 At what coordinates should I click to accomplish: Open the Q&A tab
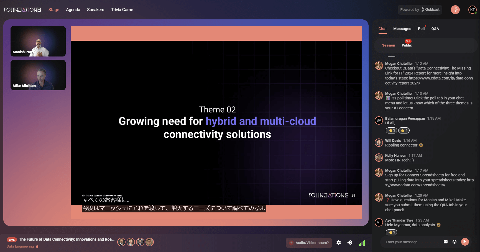(435, 29)
